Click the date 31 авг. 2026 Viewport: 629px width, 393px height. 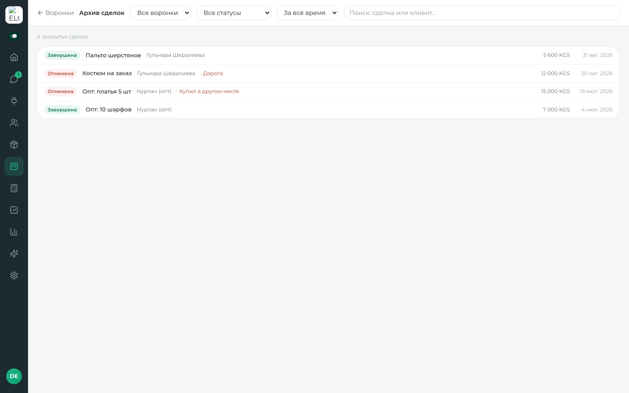[598, 55]
